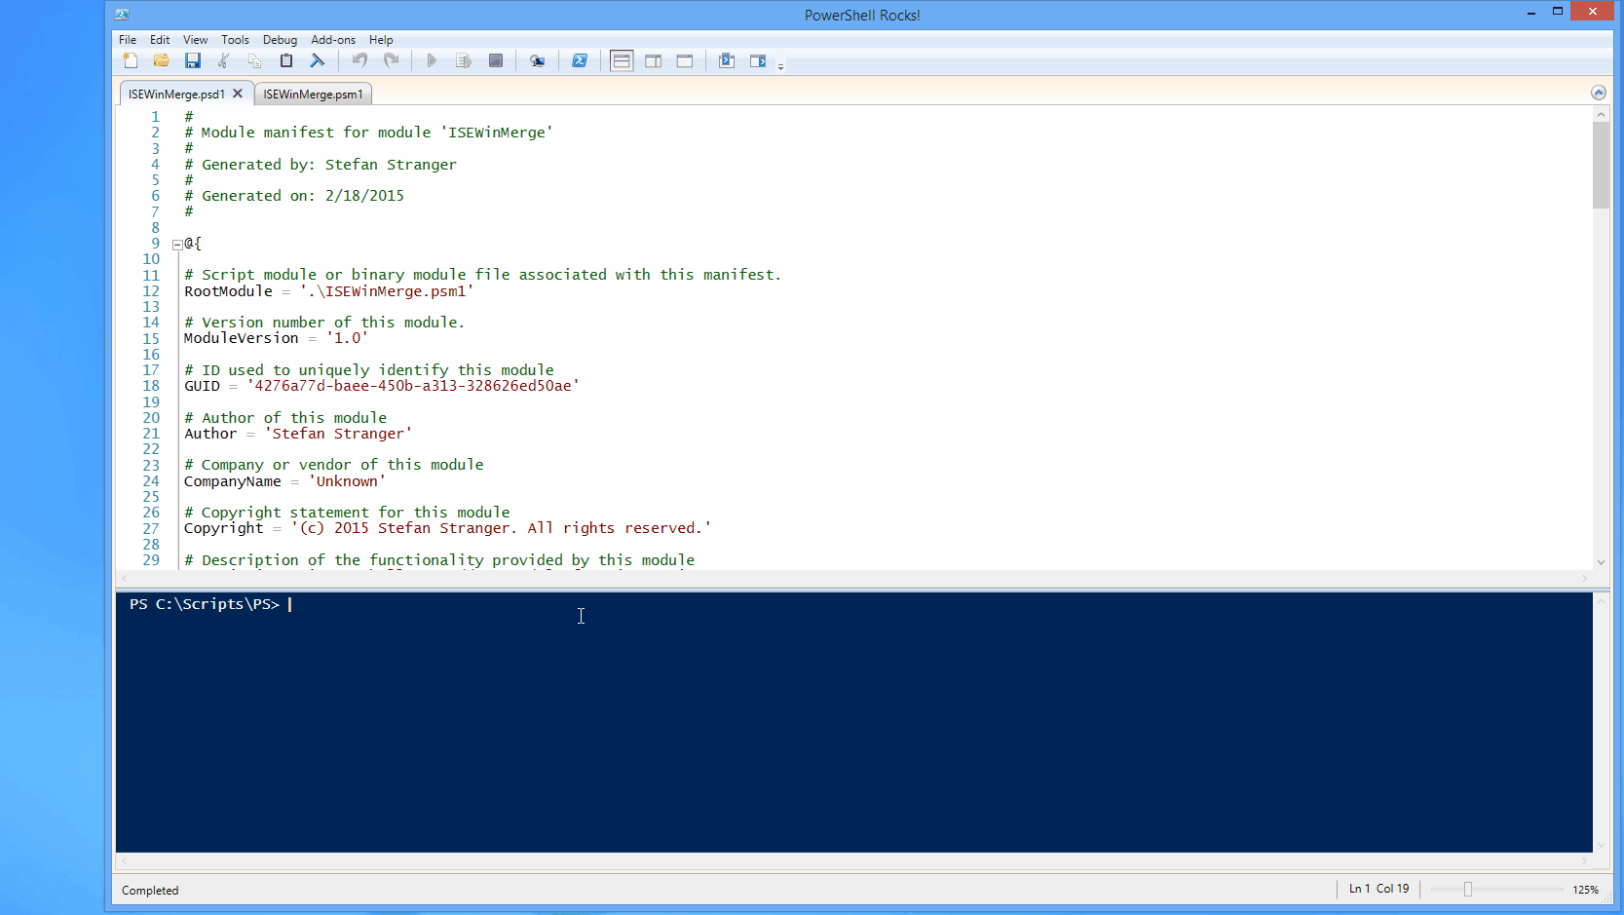Create a new script file
Image resolution: width=1624 pixels, height=915 pixels.
[131, 60]
